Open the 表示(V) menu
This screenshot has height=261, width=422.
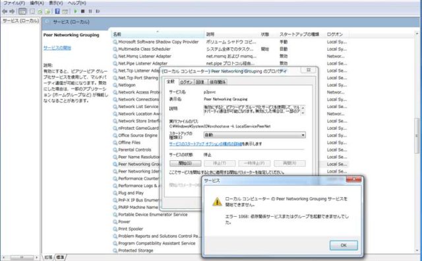click(55, 3)
